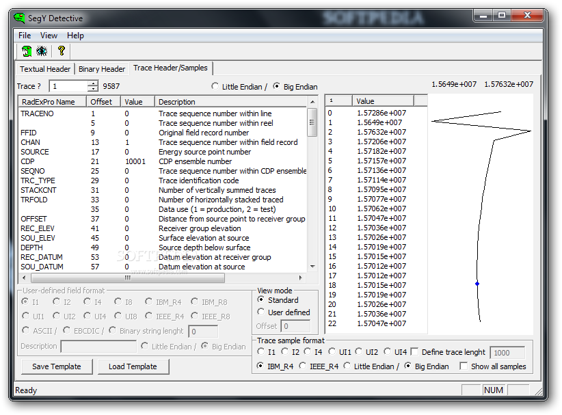The height and width of the screenshot is (415, 562).
Task: Click the Binary string lenght input field
Action: tap(203, 331)
